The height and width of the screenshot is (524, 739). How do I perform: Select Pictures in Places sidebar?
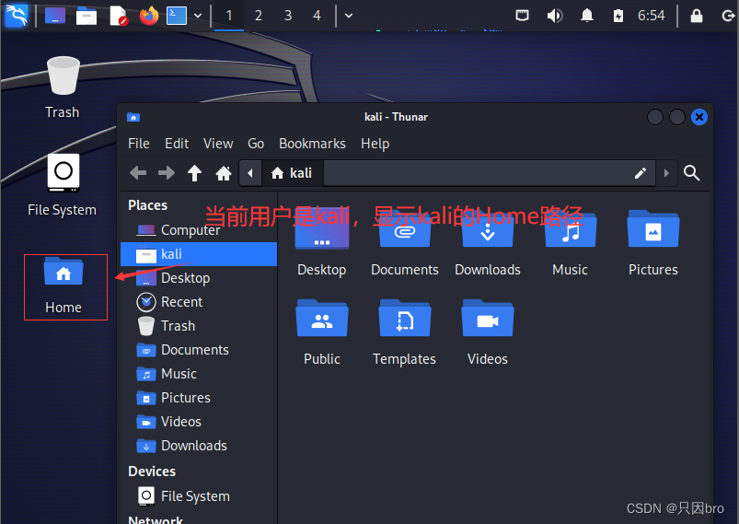coord(199,398)
